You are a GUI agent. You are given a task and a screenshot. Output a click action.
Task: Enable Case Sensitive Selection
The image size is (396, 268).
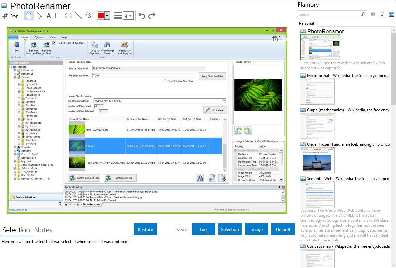pos(165,81)
